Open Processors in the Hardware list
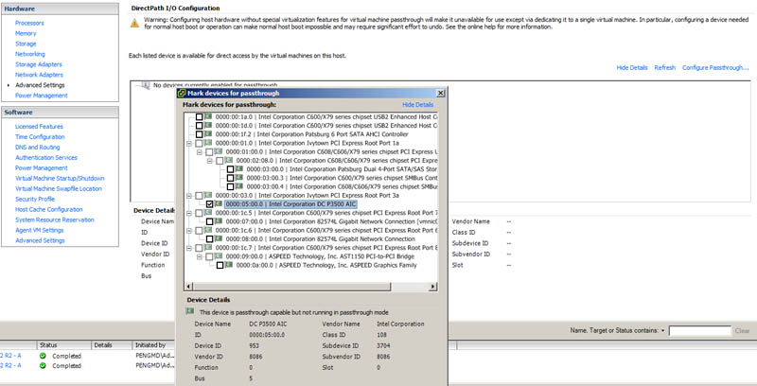This screenshot has height=386, width=757. (x=29, y=23)
